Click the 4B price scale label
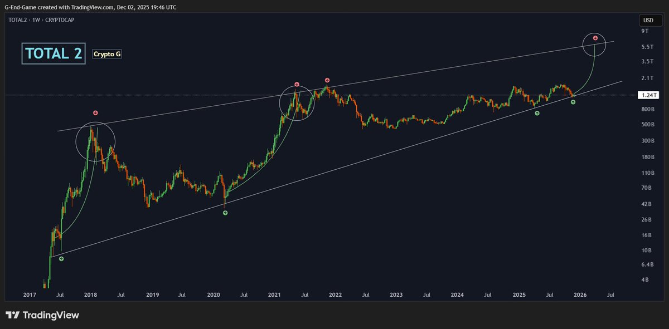 (645, 279)
